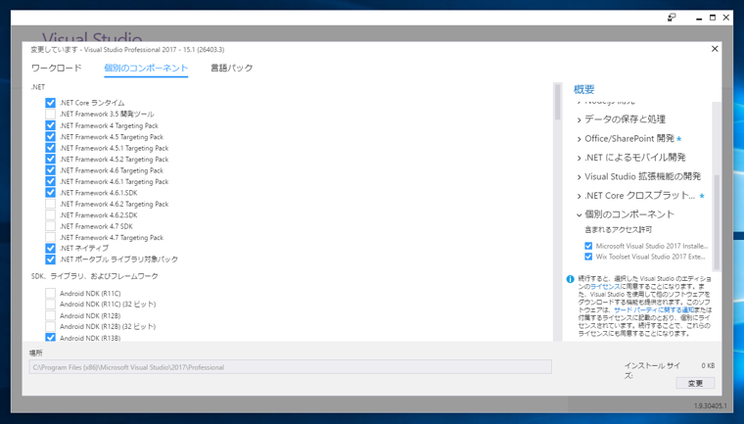Click the 場所 label
The image size is (744, 424).
pos(36,353)
